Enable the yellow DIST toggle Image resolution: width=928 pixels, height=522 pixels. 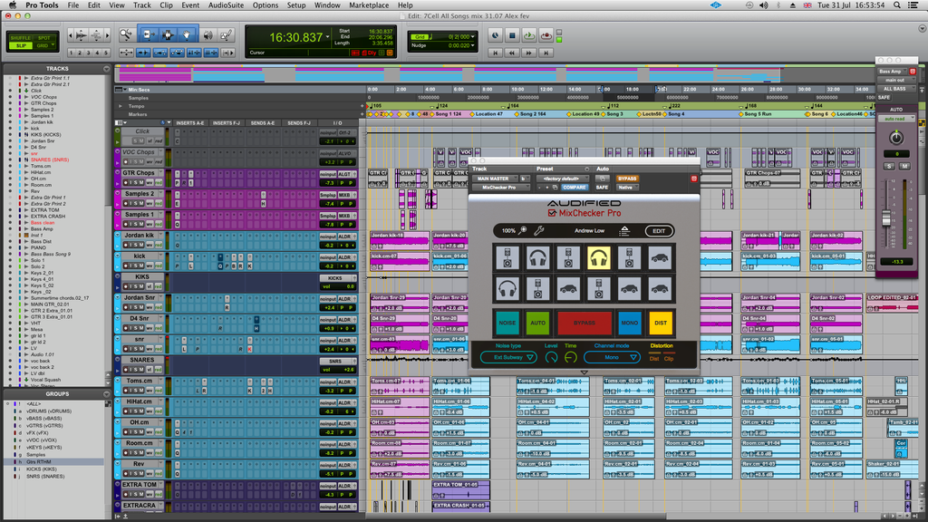[x=660, y=322]
